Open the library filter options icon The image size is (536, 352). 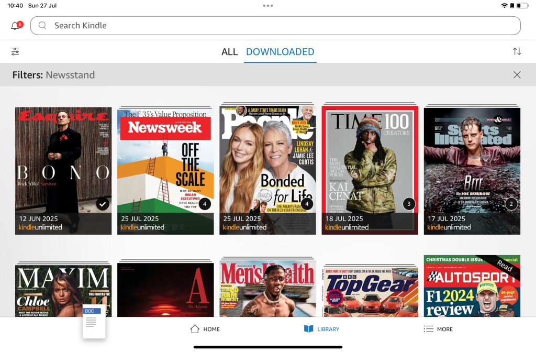click(x=15, y=52)
